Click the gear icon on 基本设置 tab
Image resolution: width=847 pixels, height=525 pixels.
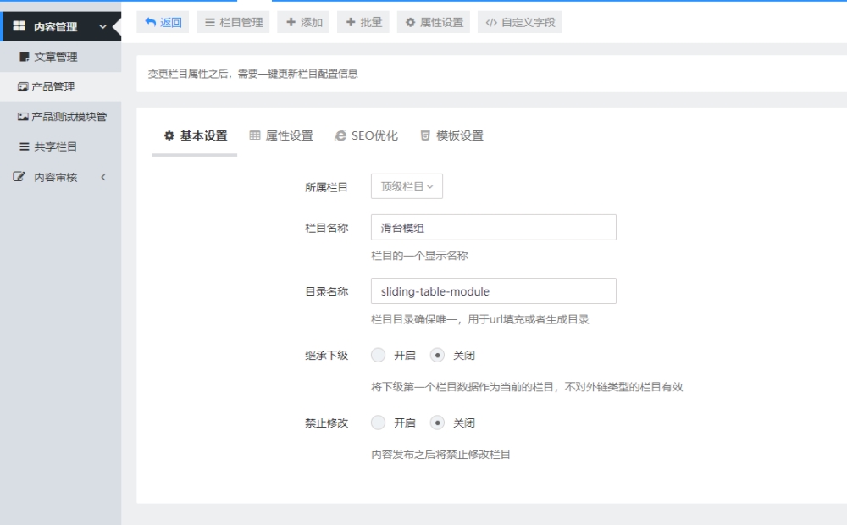169,135
